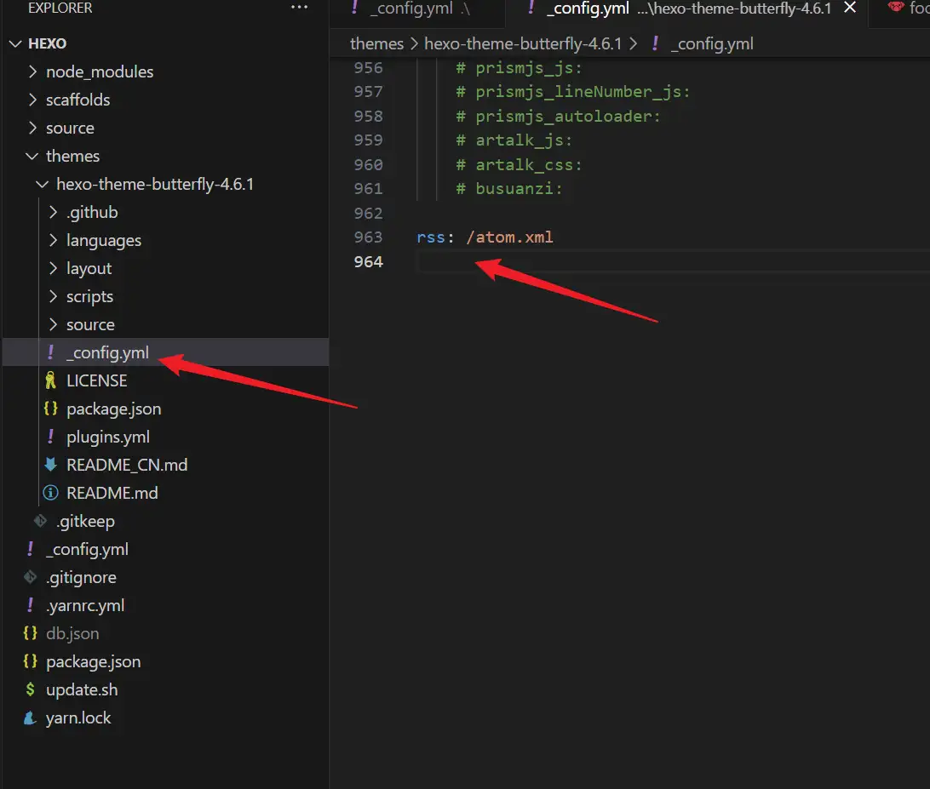Close the active _config.yml tab
Image resolution: width=930 pixels, height=789 pixels.
pos(849,9)
